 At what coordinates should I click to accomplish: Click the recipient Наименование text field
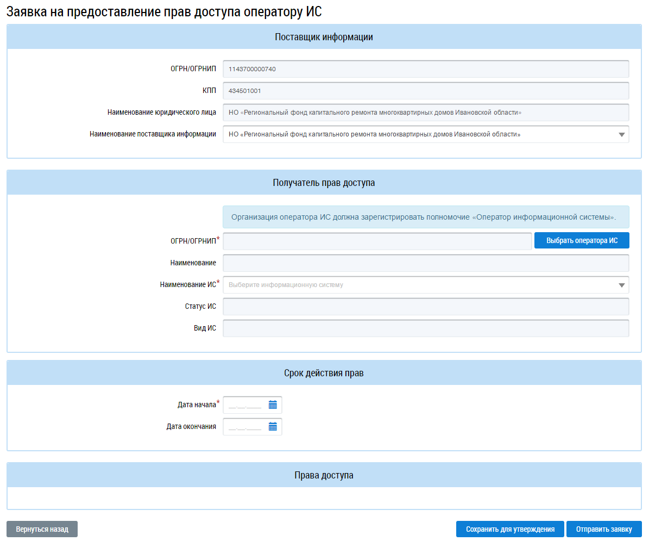[426, 263]
